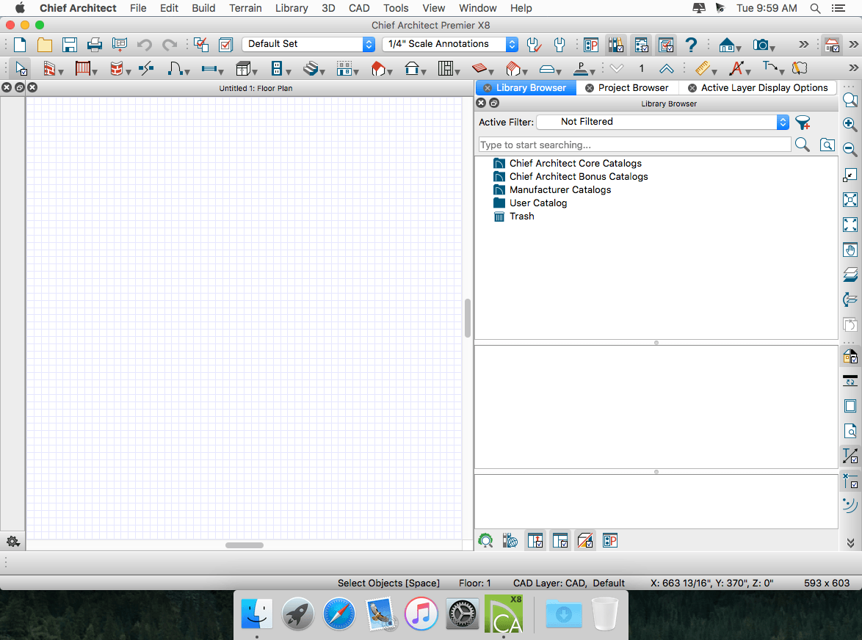This screenshot has height=640, width=862.
Task: Select the Dimension ruler tool icon
Action: pos(702,68)
